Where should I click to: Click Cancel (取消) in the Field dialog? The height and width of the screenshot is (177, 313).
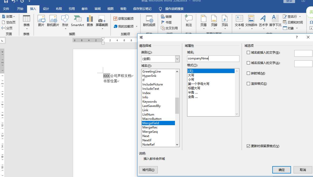(x=303, y=170)
